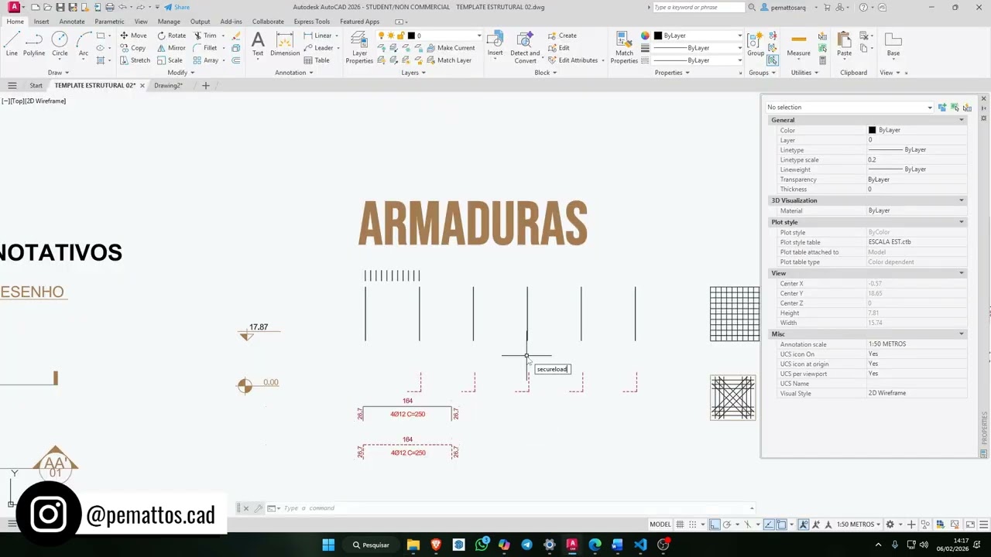Viewport: 991px width, 557px height.
Task: Click the keyword search field
Action: (698, 8)
